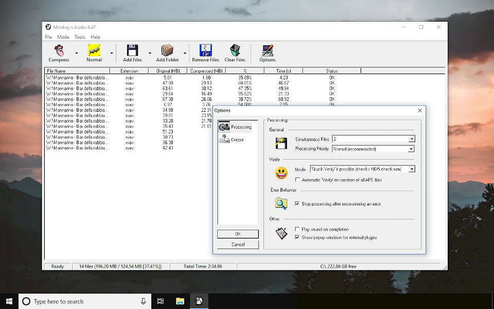This screenshot has height=309, width=494.
Task: Click the Error Behavior magnifier icon
Action: 281,203
